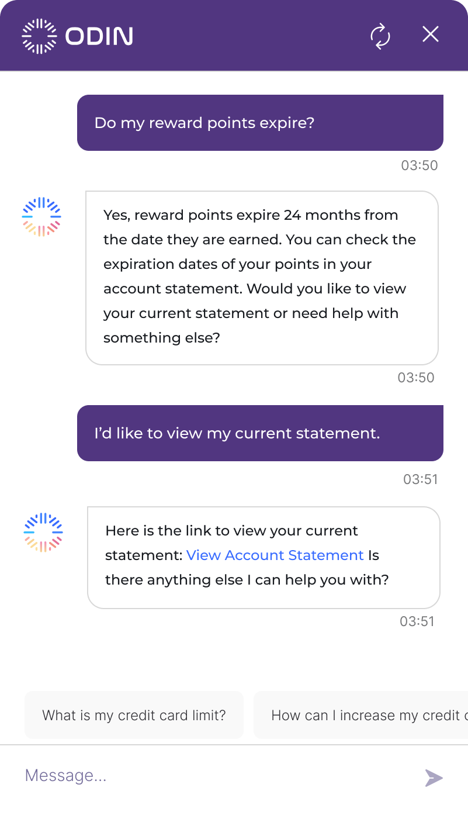Click the ODIN wordmark in the header

[99, 36]
